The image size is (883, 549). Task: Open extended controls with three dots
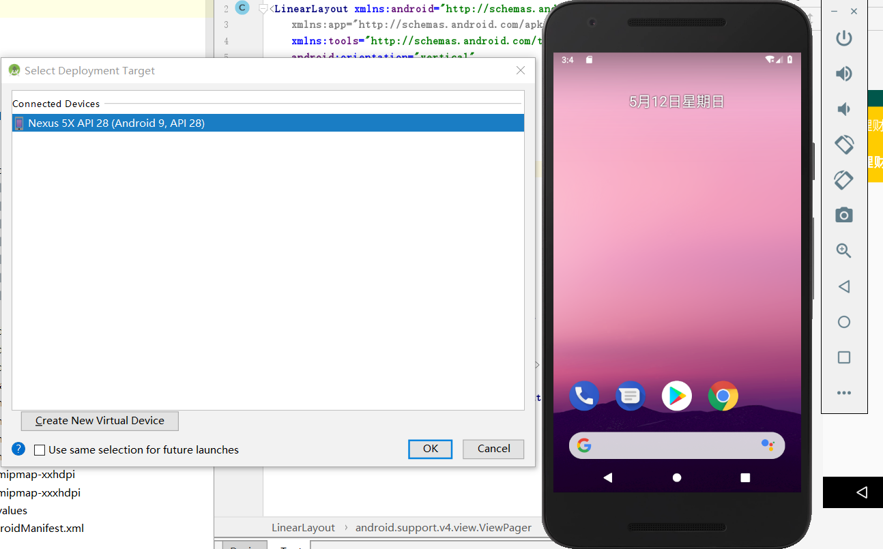(x=844, y=393)
